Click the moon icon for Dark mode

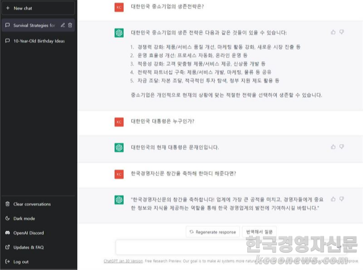pos(7,218)
